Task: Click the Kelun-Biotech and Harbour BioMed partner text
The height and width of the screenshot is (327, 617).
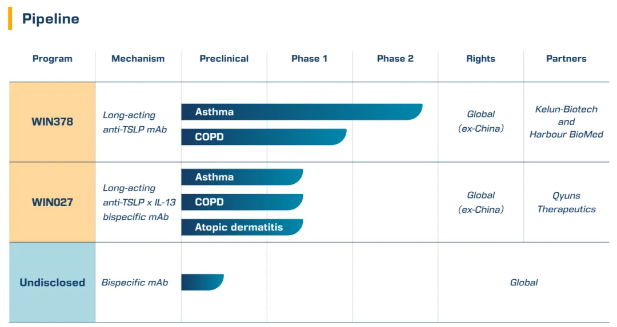Action: pyautogui.click(x=566, y=122)
